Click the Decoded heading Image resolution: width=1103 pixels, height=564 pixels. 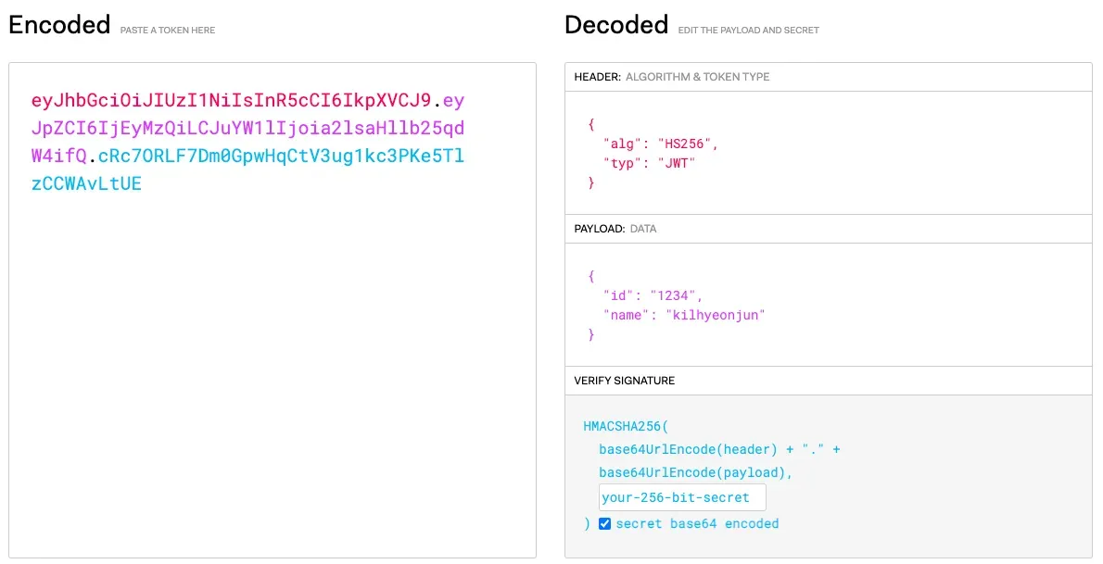coord(616,25)
